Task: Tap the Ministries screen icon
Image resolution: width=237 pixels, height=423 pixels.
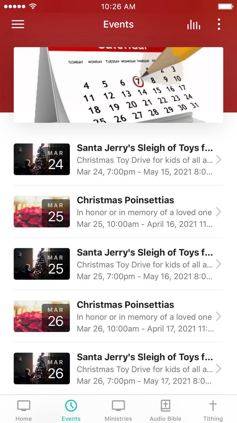Action: pos(118,406)
